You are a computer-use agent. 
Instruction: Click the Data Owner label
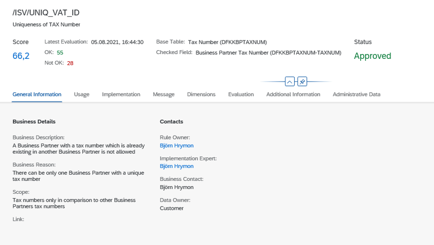pos(175,200)
